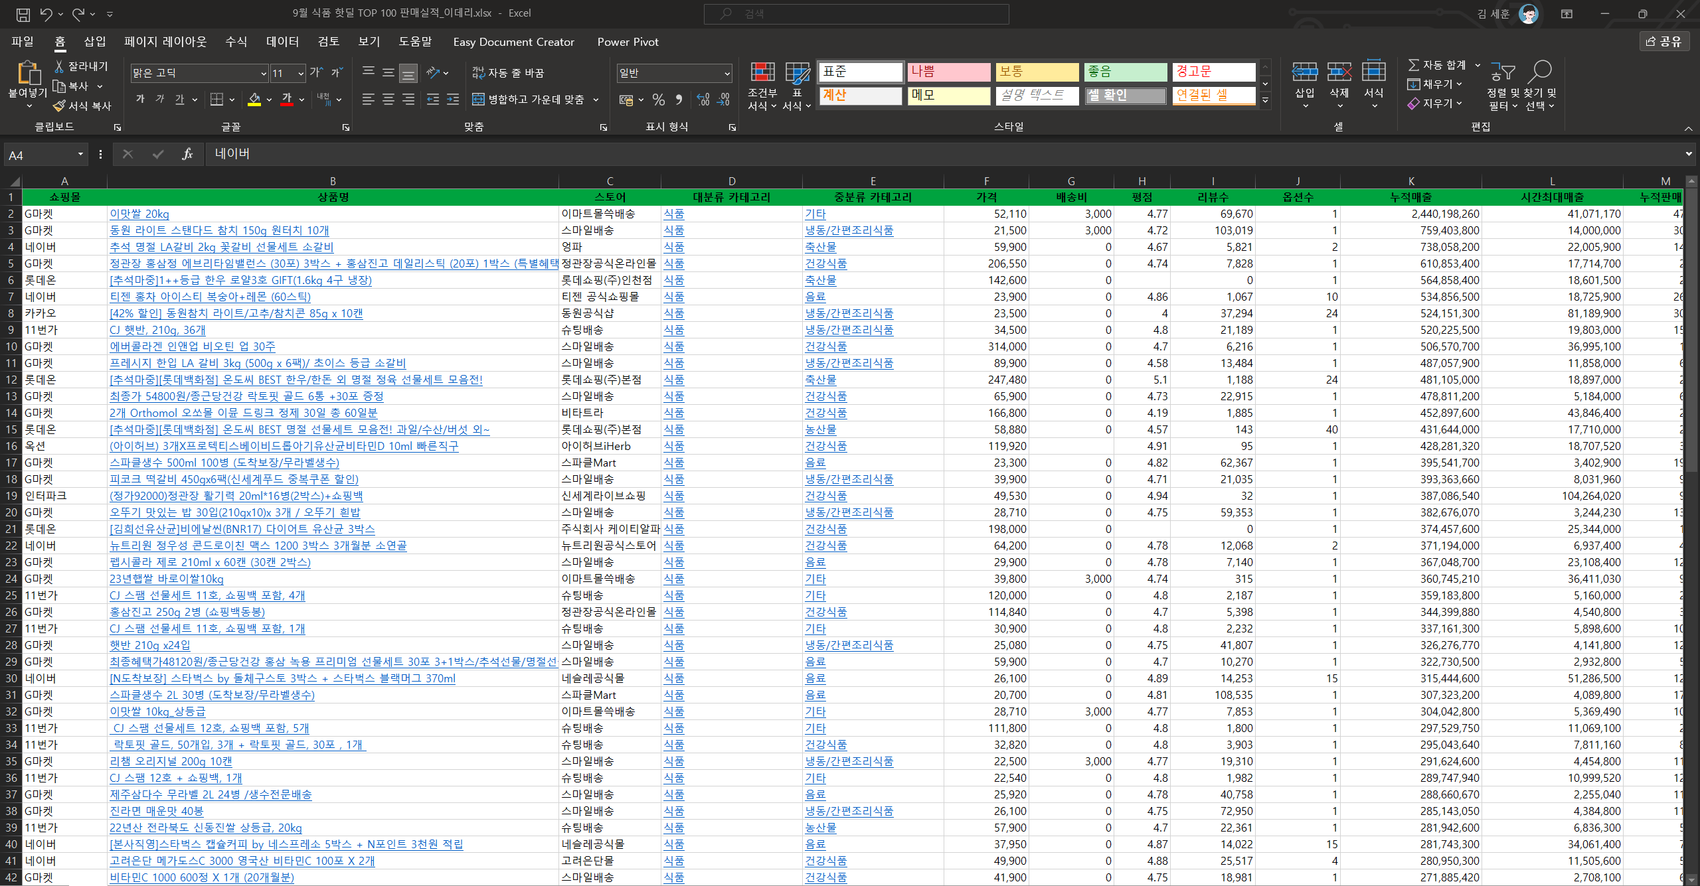Viewport: 1700px width, 886px height.
Task: Open Format as Table (표 서식)
Action: pos(796,86)
